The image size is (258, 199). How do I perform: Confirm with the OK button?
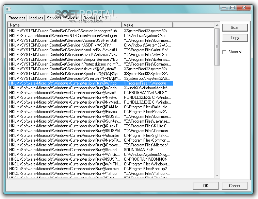(206, 186)
